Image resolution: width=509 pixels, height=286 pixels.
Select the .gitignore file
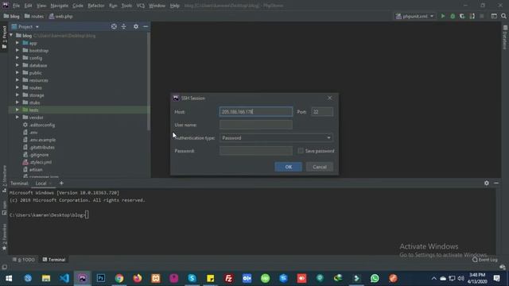point(39,155)
